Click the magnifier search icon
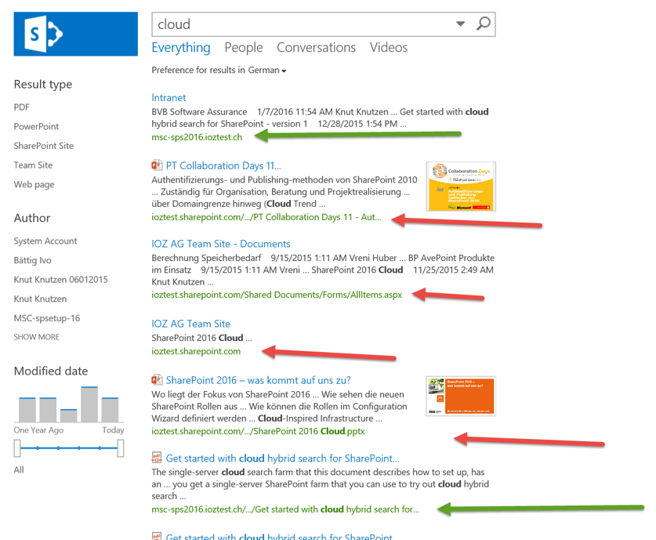656x540 pixels. coord(484,24)
